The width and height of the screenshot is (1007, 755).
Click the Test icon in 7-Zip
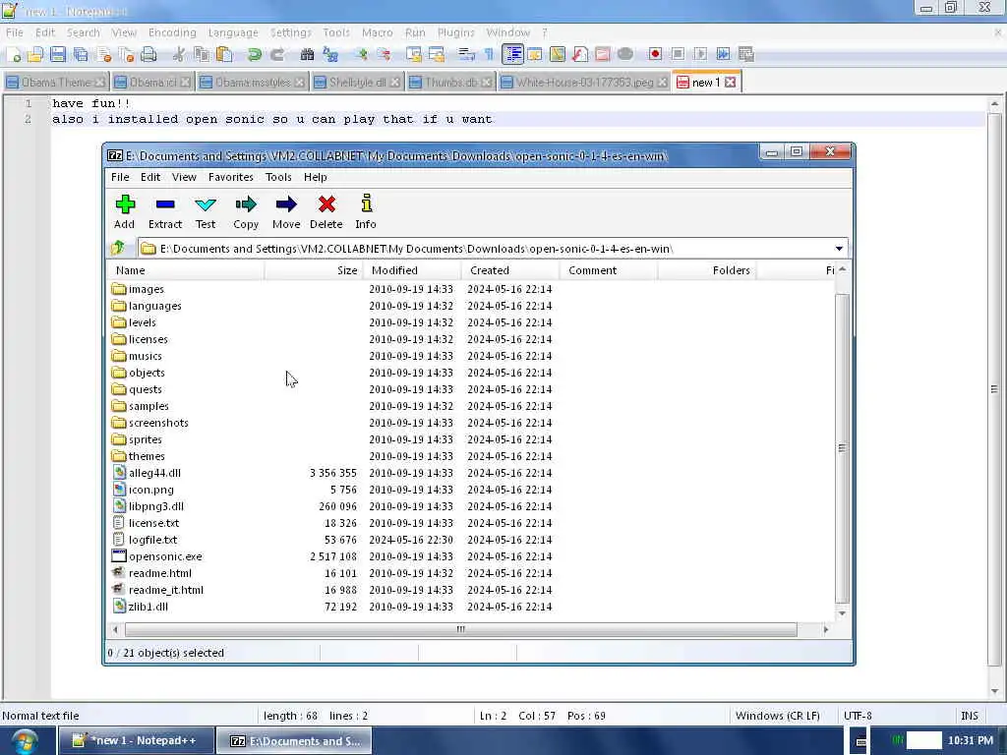pyautogui.click(x=206, y=212)
